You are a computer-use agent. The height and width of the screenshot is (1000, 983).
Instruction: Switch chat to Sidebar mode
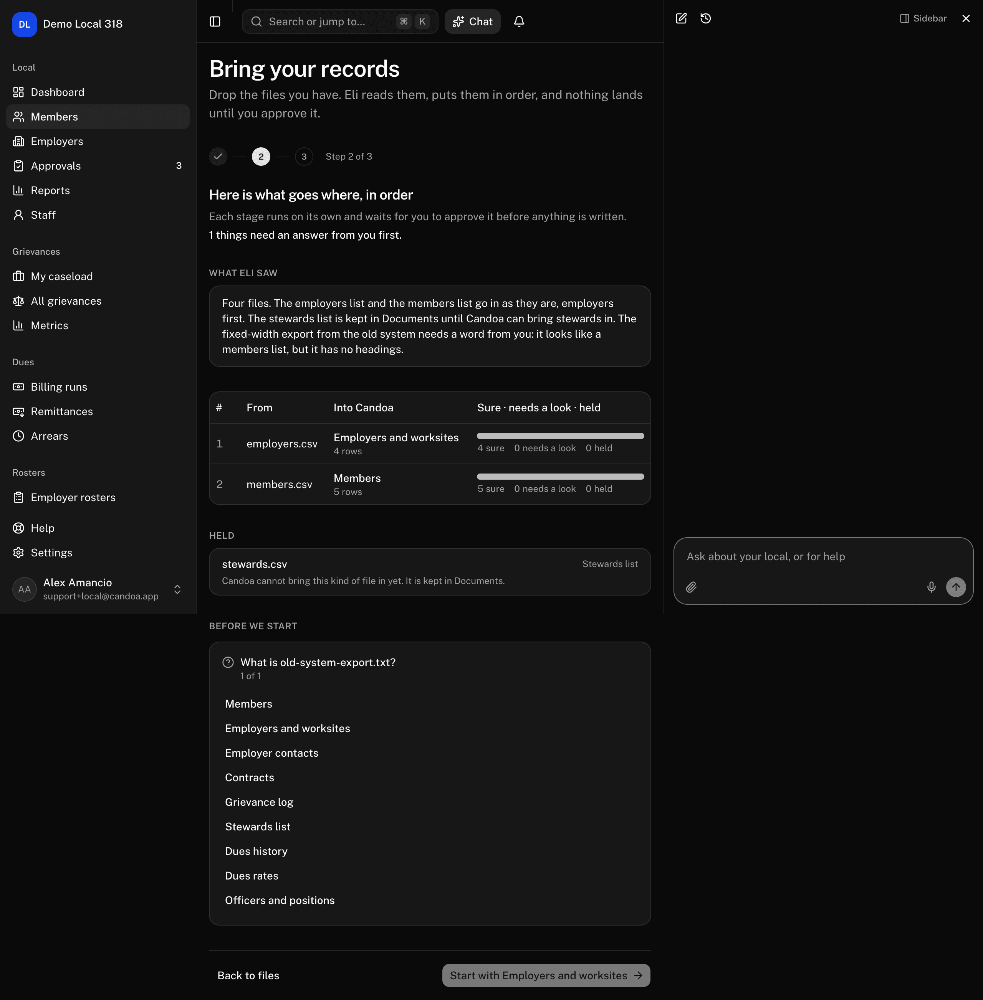(x=923, y=18)
